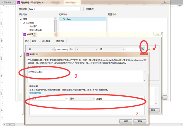The width and height of the screenshot is (183, 126).
Task: Click the LVAR1 variable name field
Action: 48,99
